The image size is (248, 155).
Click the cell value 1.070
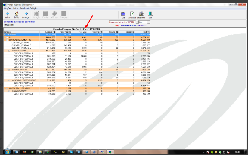click(x=84, y=48)
